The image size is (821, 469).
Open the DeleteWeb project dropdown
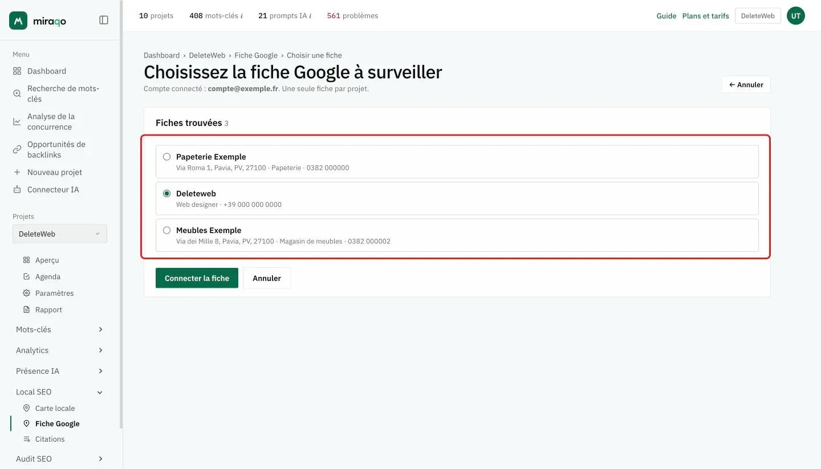point(60,234)
